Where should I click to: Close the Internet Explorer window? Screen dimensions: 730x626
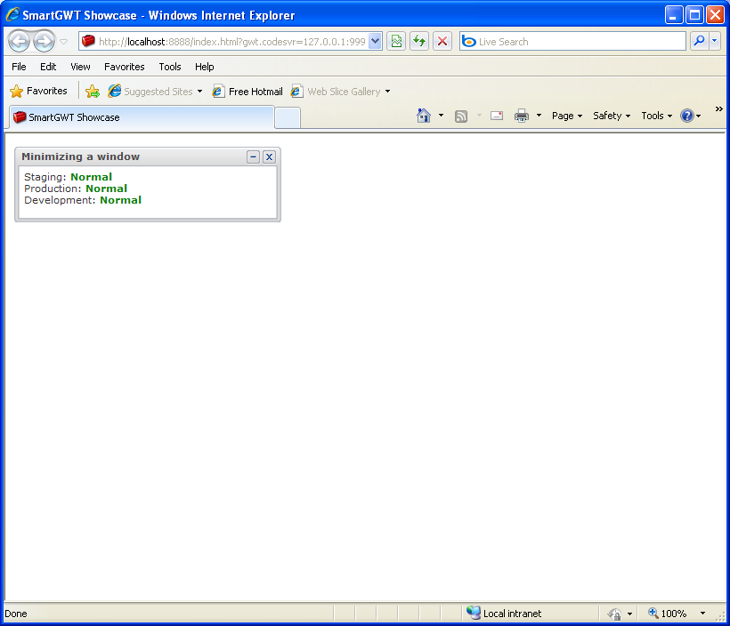click(715, 15)
